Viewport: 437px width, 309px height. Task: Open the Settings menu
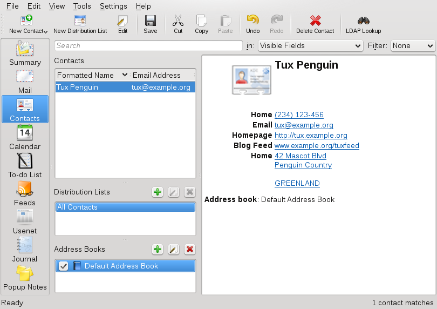[x=113, y=6]
